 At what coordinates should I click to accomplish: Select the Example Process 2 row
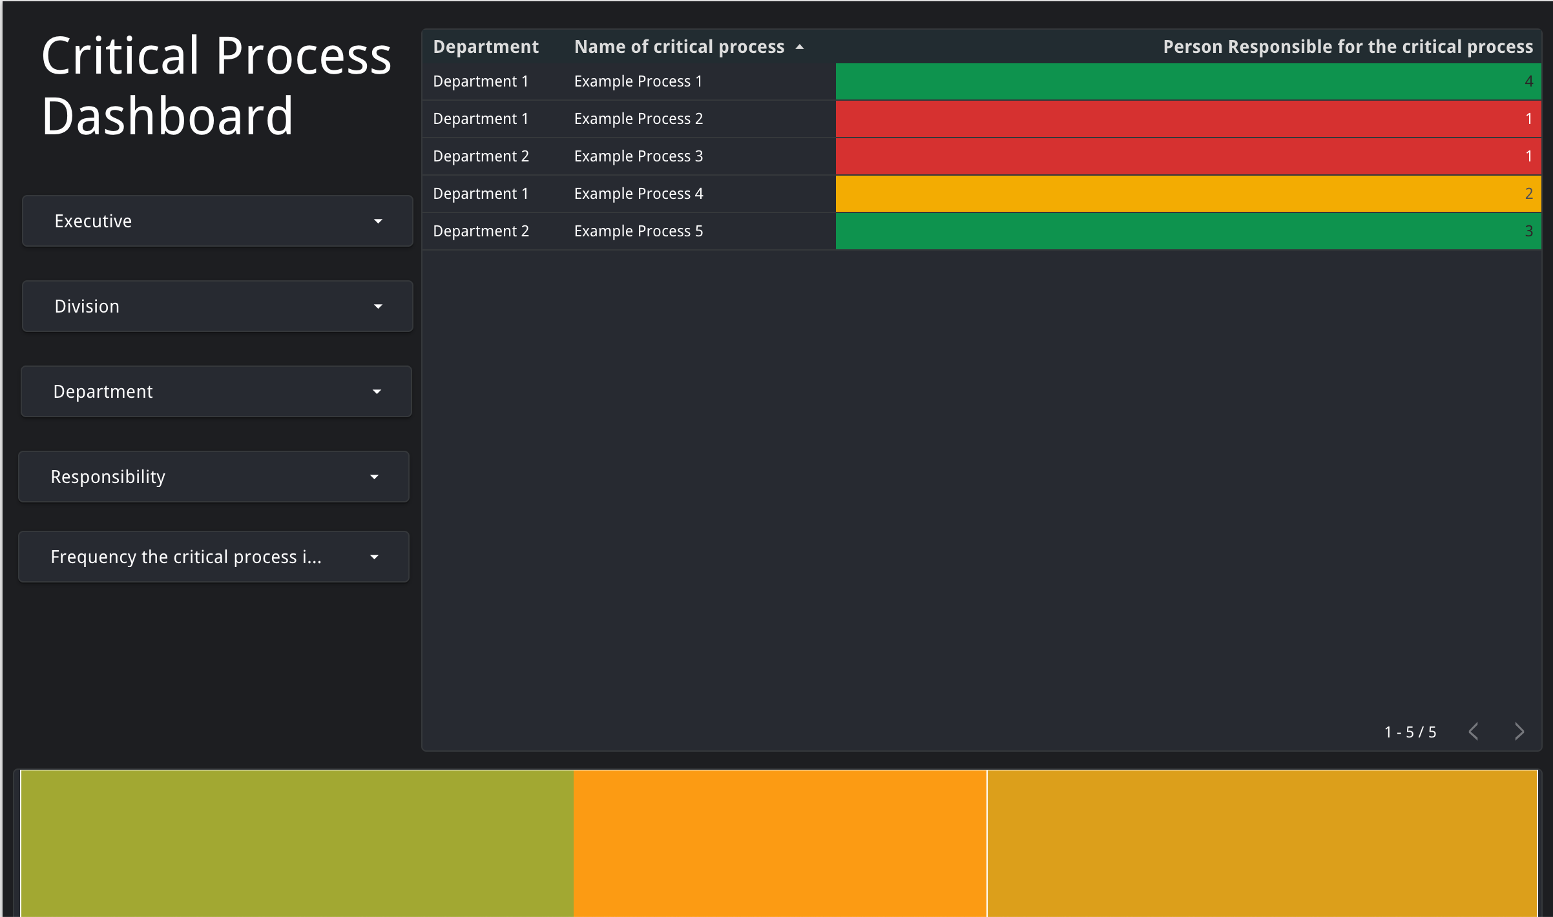pyautogui.click(x=638, y=119)
